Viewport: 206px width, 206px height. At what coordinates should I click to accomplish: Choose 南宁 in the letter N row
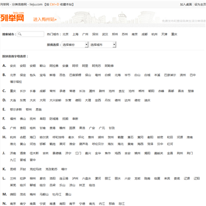pyautogui.click(x=23, y=204)
